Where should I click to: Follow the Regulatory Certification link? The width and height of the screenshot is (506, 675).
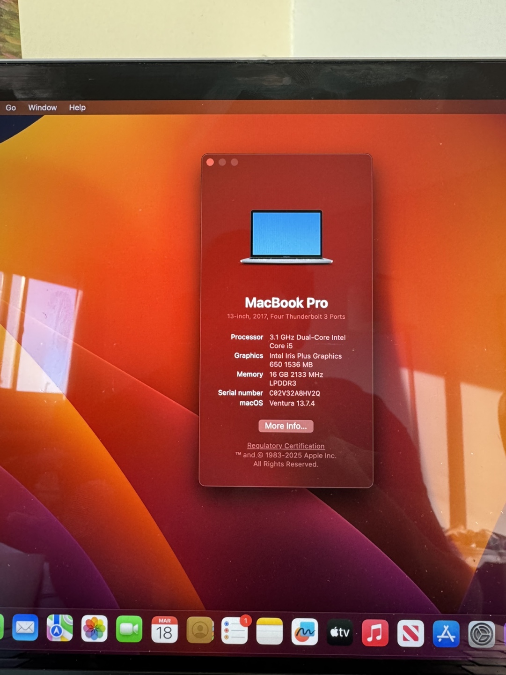286,446
